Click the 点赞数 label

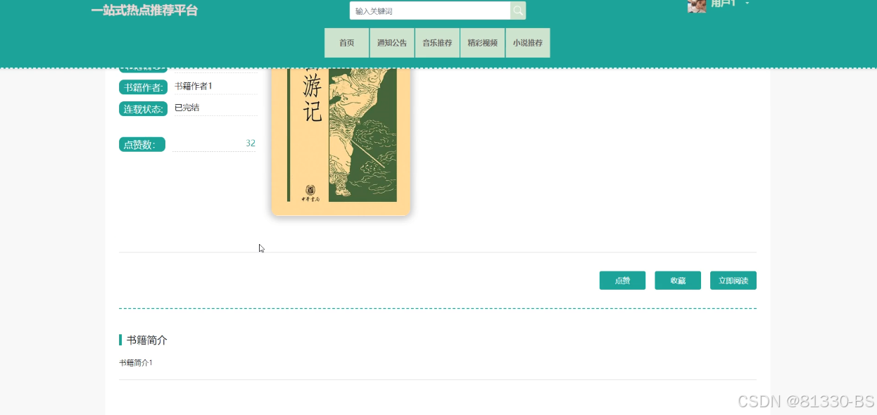click(x=142, y=144)
